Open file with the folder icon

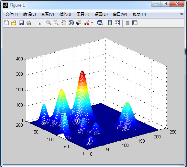pyautogui.click(x=14, y=23)
